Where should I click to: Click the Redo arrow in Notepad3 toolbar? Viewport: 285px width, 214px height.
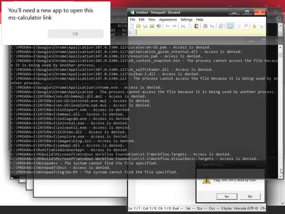(174, 26)
